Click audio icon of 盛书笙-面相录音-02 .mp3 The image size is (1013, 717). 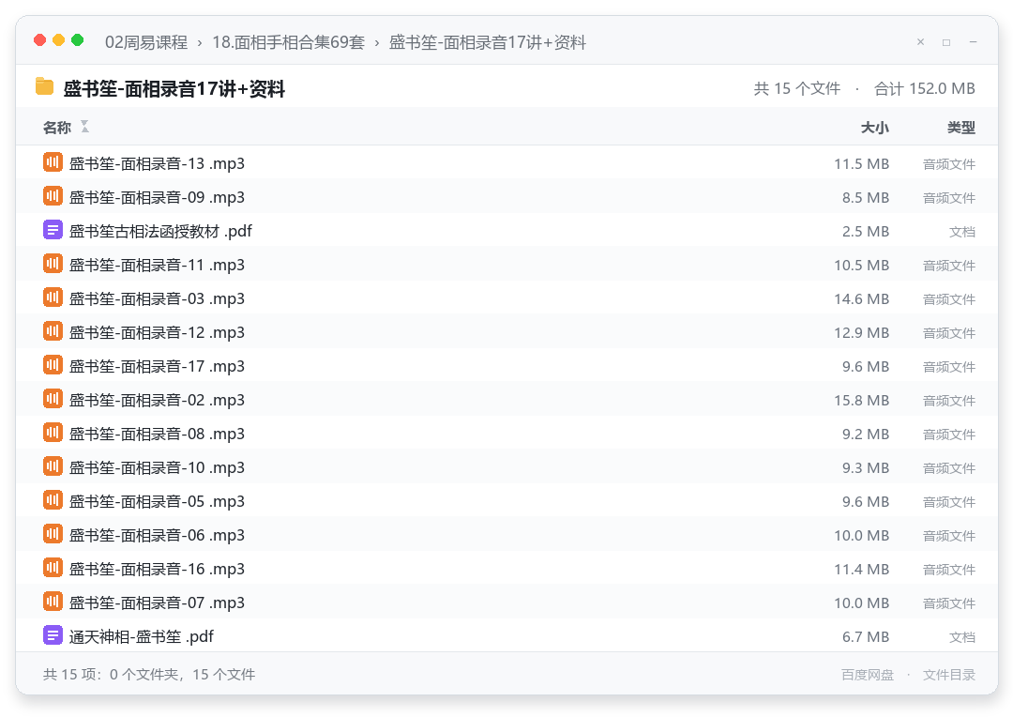[53, 399]
